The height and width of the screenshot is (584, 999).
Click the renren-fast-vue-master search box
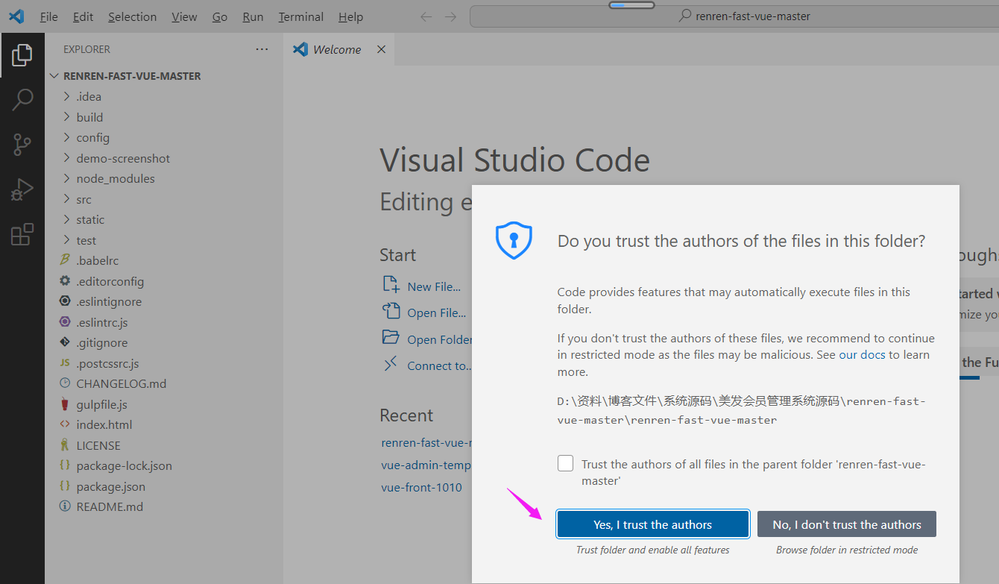pos(734,16)
